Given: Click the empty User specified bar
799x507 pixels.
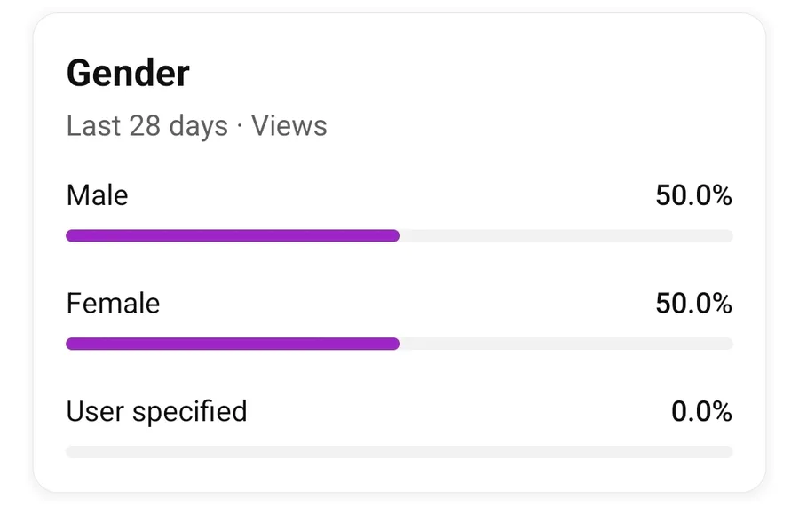Looking at the screenshot, I should [x=399, y=452].
